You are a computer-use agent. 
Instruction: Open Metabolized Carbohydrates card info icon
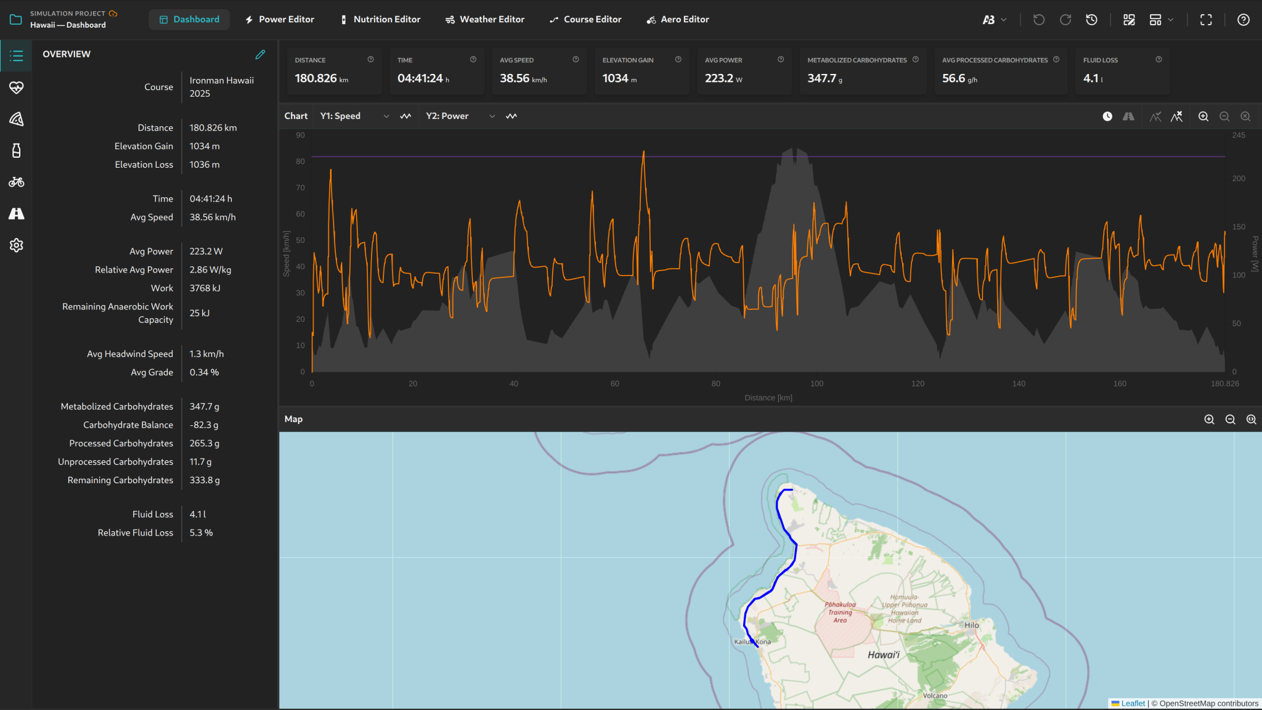click(916, 60)
